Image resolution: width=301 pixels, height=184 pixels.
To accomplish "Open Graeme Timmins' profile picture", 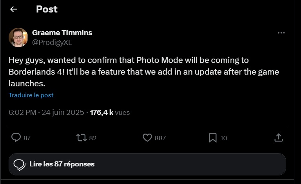I will [18, 38].
